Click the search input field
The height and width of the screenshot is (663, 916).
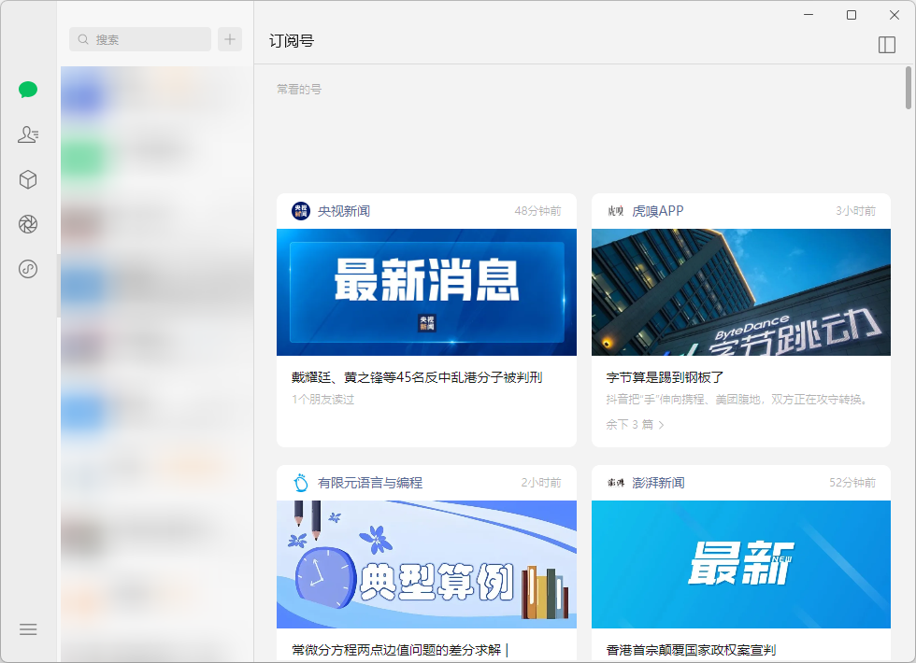coord(140,39)
